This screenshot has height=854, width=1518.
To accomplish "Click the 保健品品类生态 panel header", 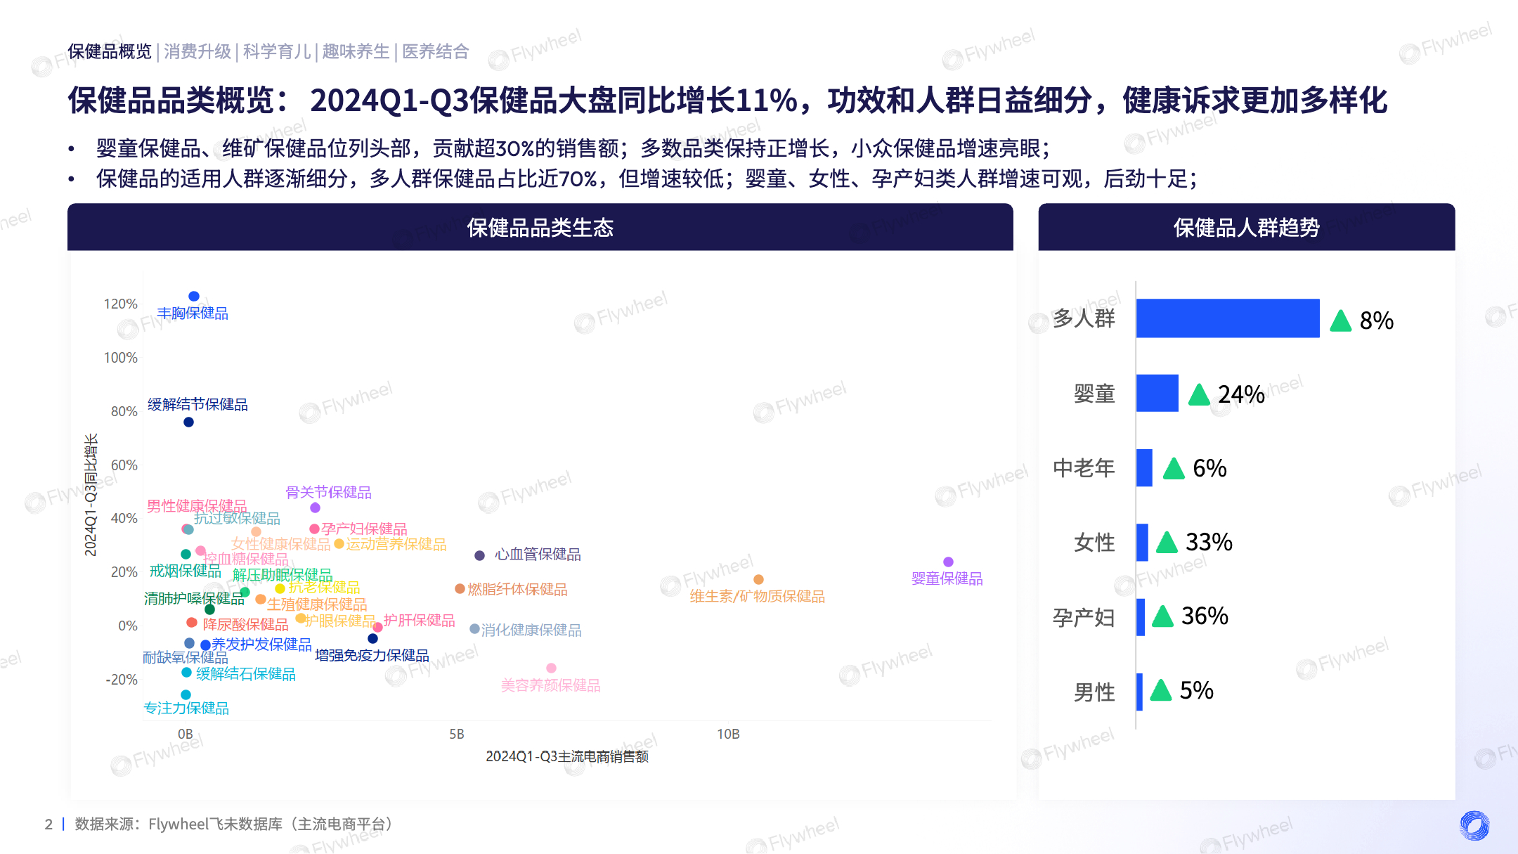I will tap(540, 227).
